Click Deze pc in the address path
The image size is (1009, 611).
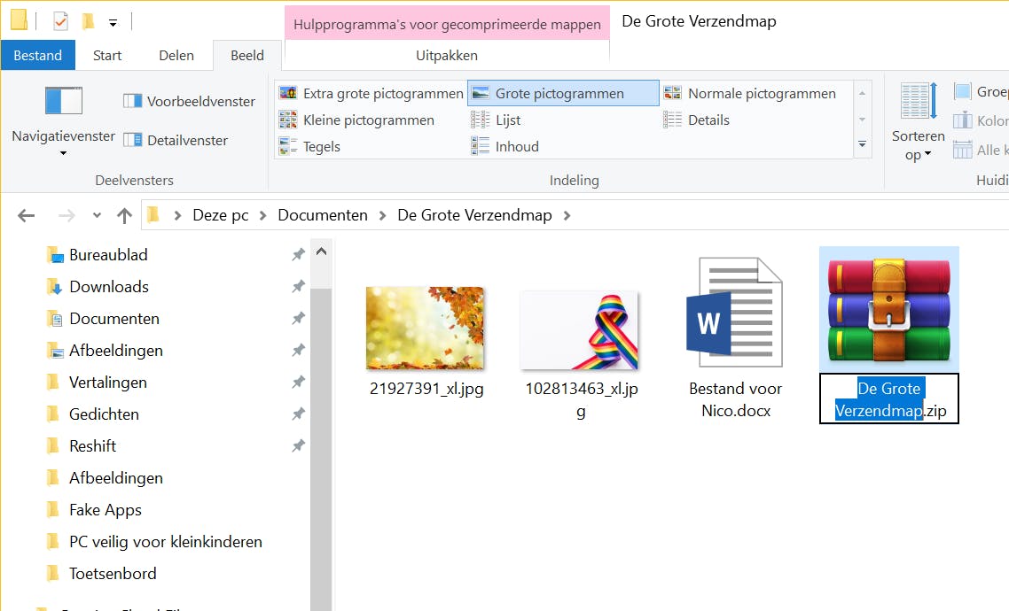click(221, 215)
